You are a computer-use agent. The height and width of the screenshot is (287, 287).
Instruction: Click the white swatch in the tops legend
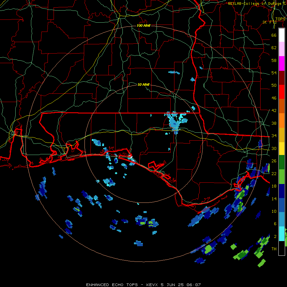coord(282,35)
